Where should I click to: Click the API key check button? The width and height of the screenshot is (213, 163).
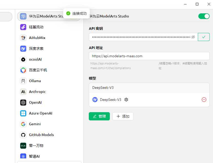204,37
